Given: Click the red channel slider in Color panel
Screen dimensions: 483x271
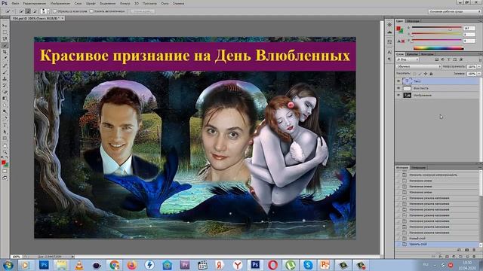Looking at the screenshot, I should coord(436,28).
